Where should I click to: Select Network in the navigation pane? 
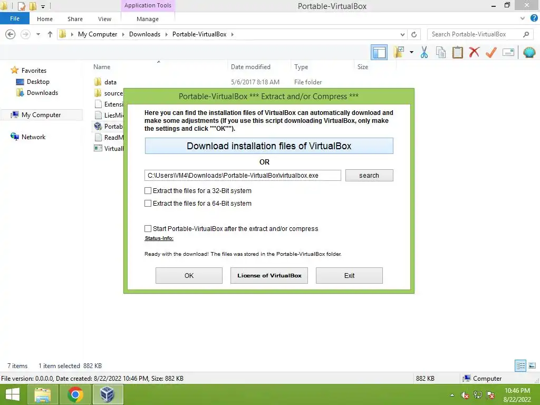click(x=33, y=137)
